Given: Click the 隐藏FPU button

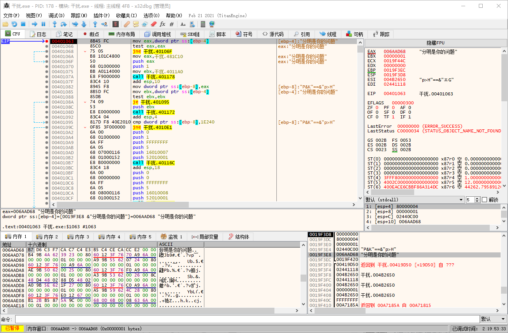Looking at the screenshot, I should (435, 43).
